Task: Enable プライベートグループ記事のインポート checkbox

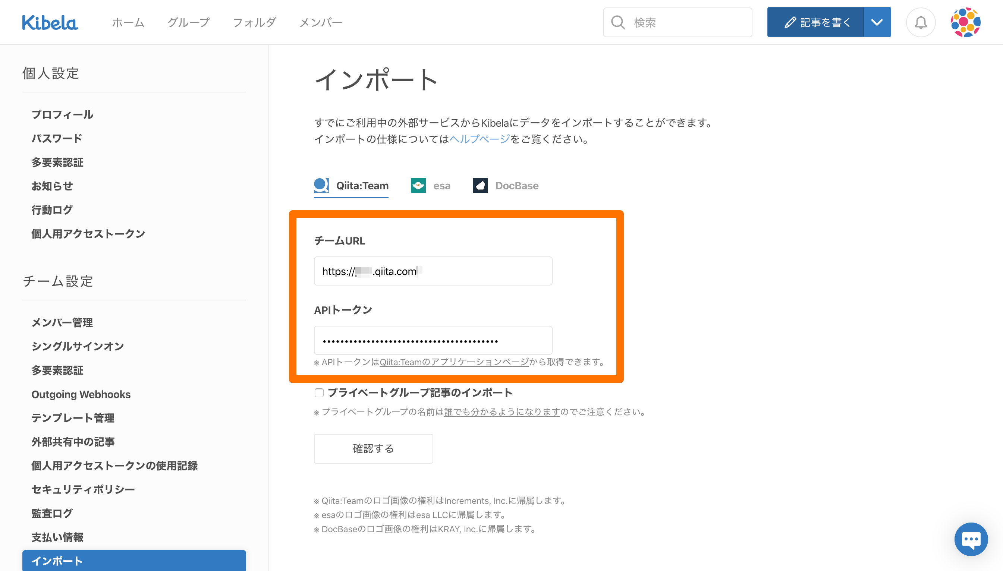Action: (x=319, y=392)
